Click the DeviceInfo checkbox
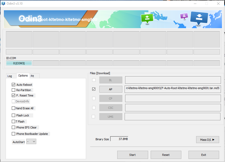 coord(13,101)
